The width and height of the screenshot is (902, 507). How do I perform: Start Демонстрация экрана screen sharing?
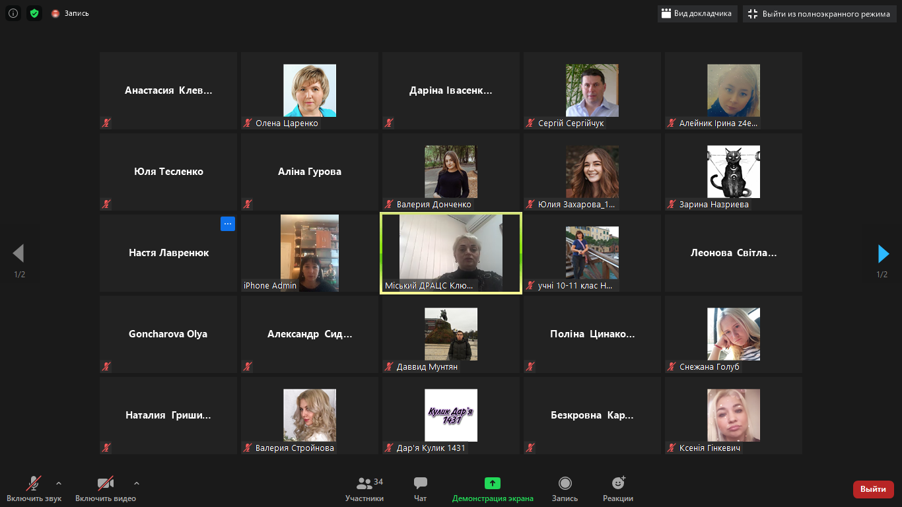click(493, 490)
